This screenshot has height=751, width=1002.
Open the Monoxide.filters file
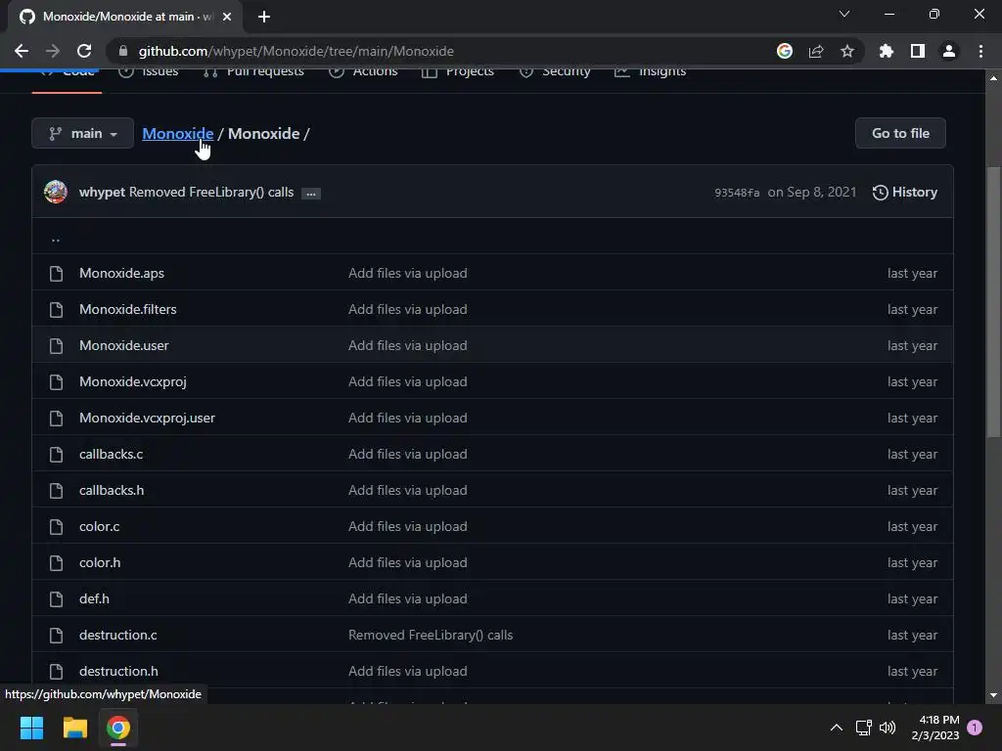tap(128, 310)
